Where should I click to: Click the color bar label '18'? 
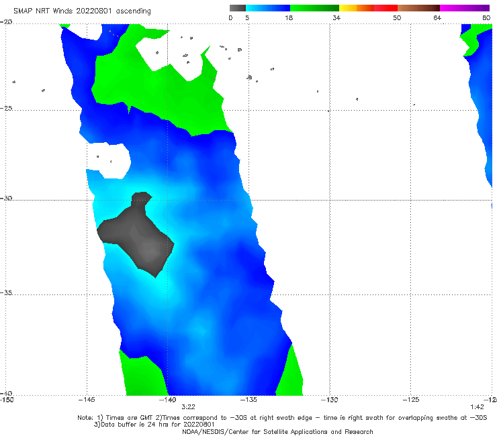[289, 17]
